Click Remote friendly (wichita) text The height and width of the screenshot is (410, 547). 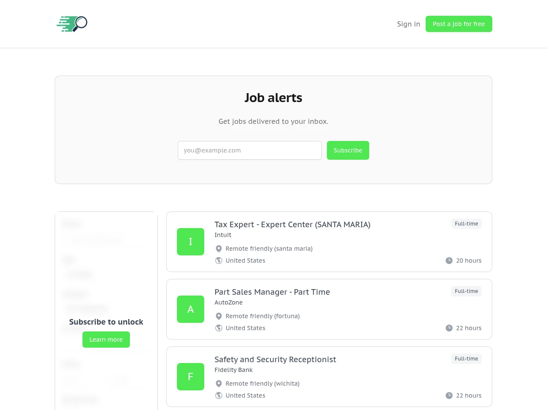tap(262, 384)
